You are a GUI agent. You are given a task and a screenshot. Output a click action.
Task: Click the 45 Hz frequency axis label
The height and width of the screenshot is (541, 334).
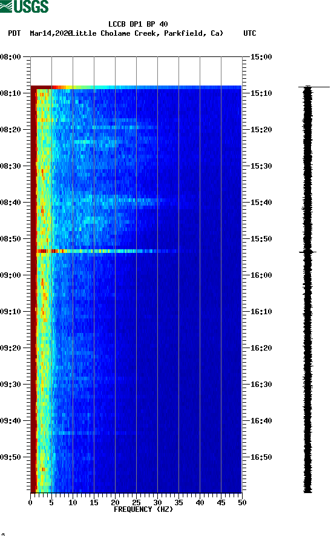pos(221,503)
